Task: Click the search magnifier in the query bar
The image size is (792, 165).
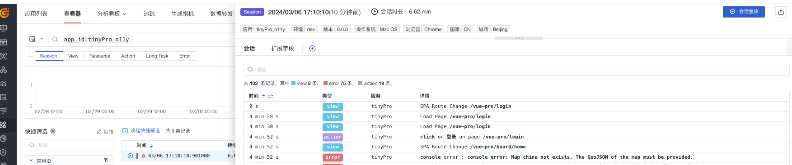Action: pos(55,39)
